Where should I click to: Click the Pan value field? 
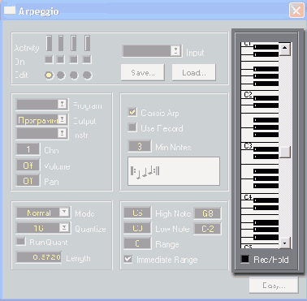click(x=28, y=181)
